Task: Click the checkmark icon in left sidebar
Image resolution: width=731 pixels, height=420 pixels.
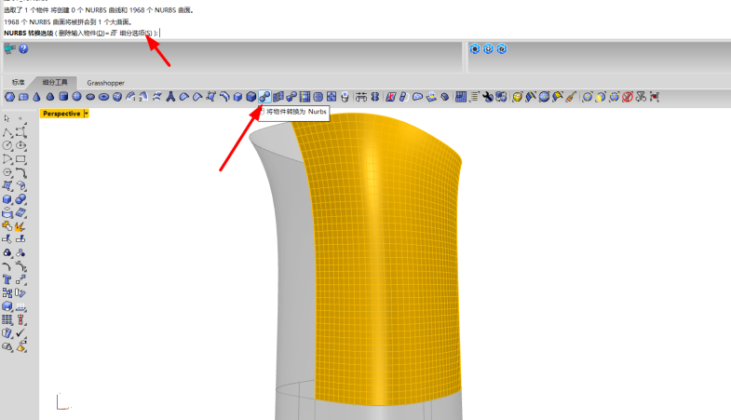Action: (x=20, y=332)
